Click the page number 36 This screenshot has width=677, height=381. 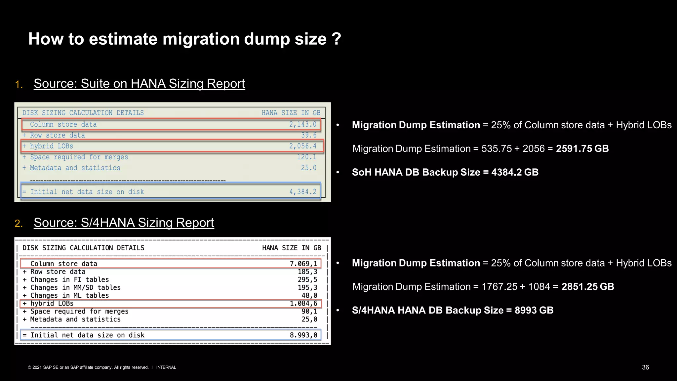[645, 367]
